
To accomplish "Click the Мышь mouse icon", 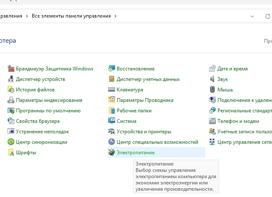I will pos(212,89).
